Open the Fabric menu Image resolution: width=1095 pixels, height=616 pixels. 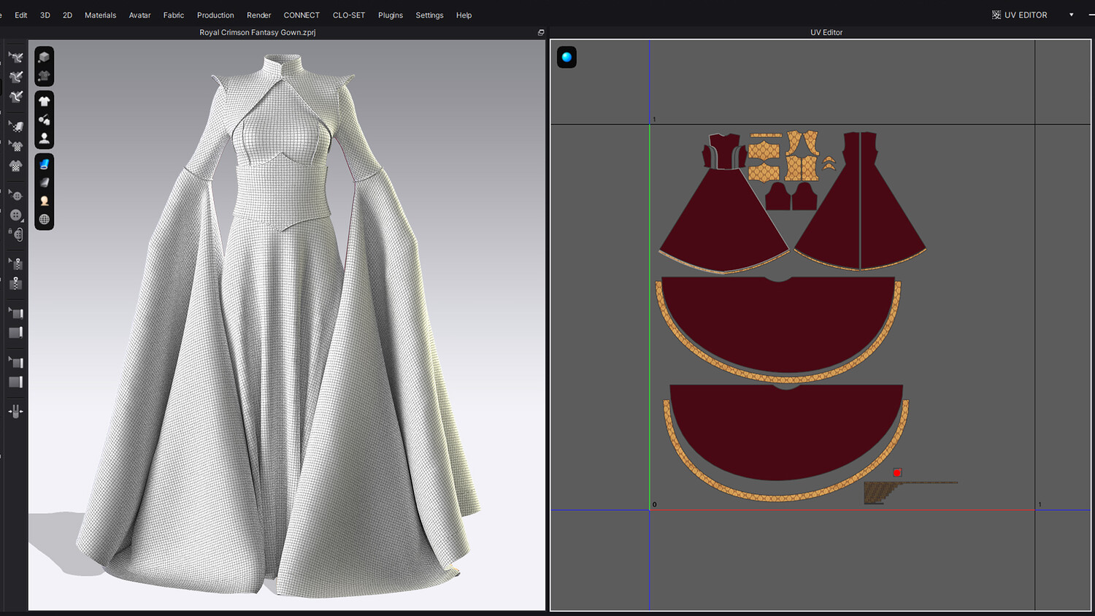(x=174, y=15)
